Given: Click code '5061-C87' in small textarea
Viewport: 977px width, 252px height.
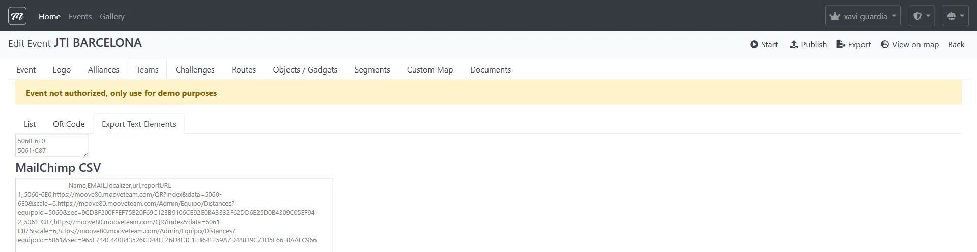Looking at the screenshot, I should 32,151.
